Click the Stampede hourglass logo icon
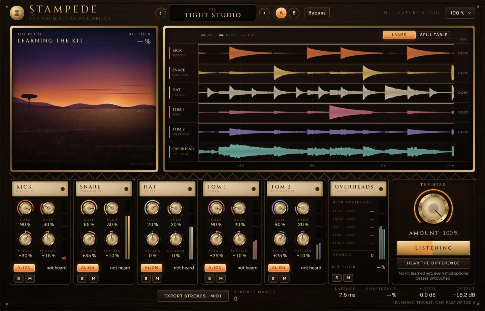The height and width of the screenshot is (311, 485). point(17,13)
